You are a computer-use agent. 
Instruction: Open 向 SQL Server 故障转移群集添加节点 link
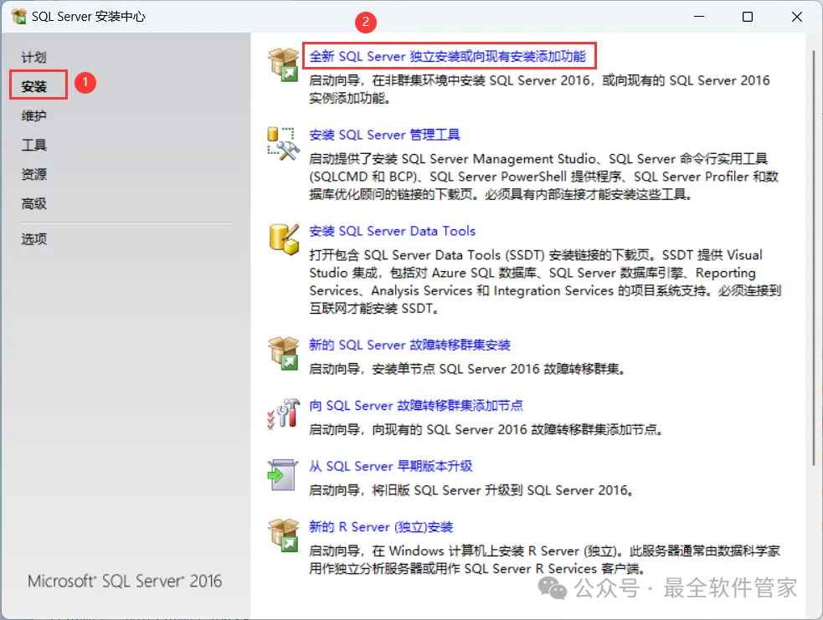tap(416, 406)
